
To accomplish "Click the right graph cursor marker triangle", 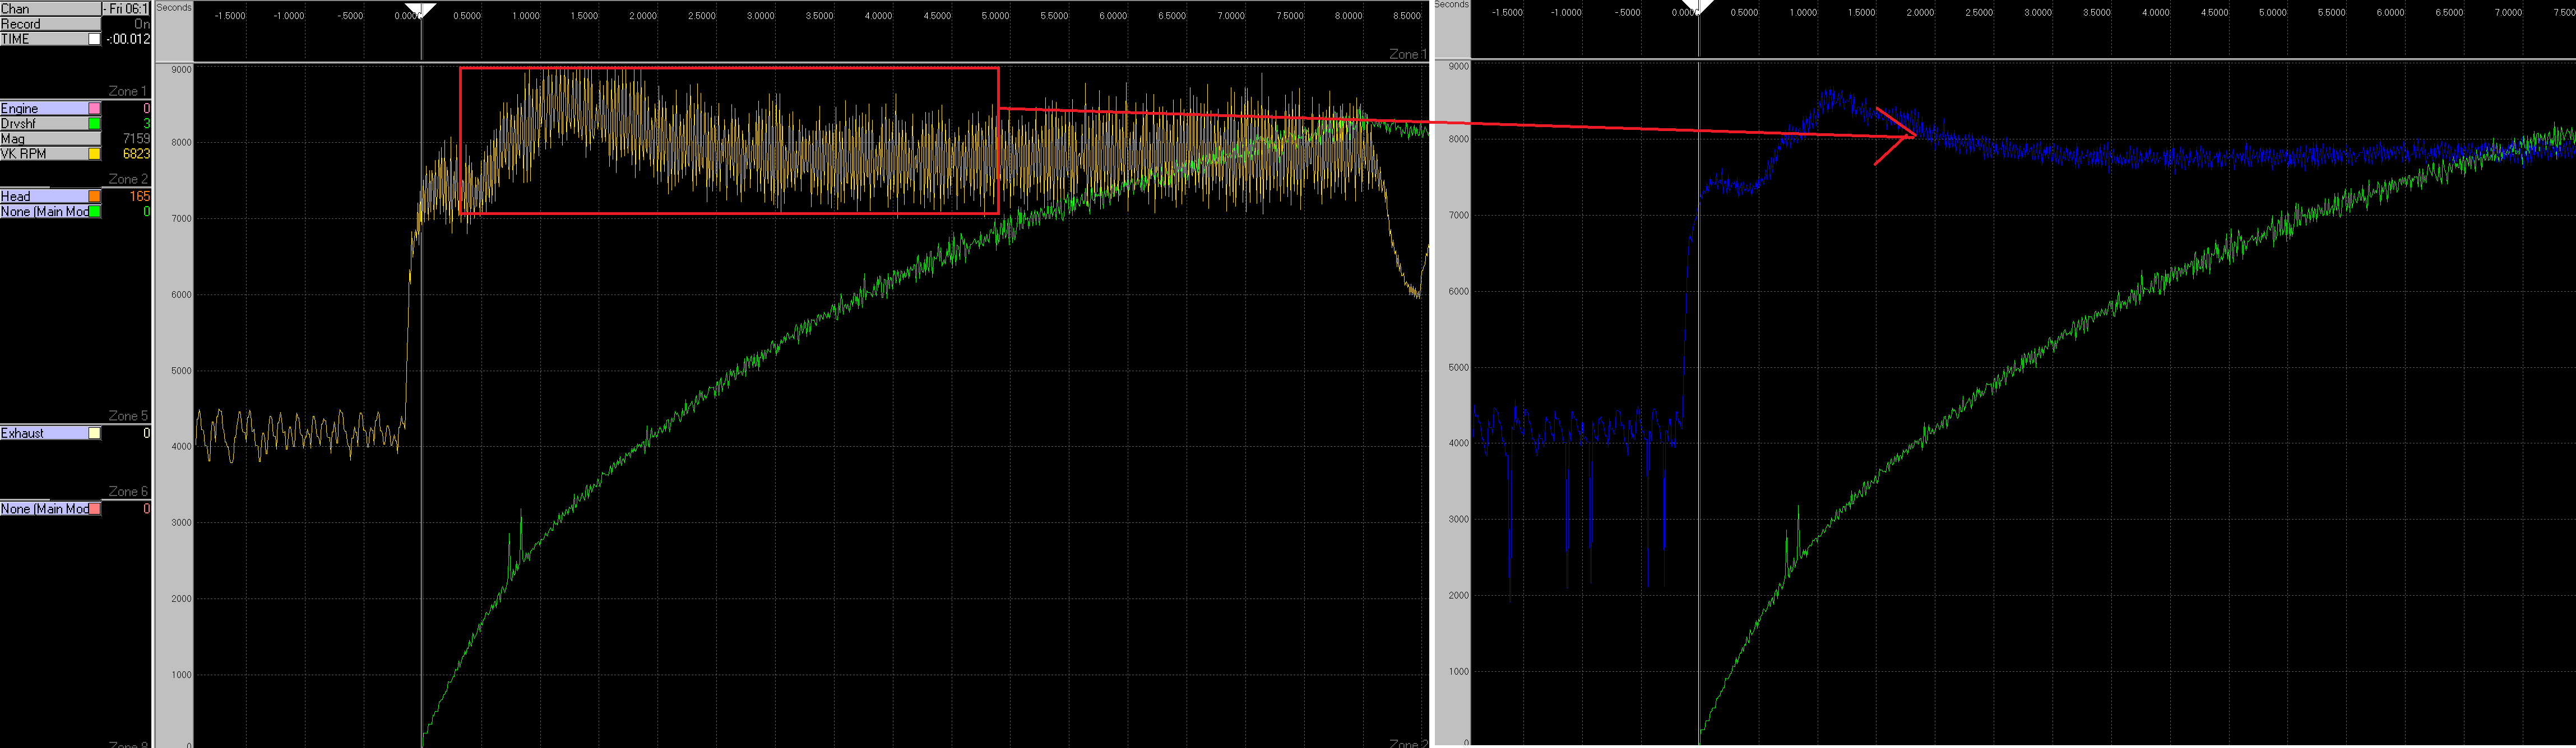I will (x=1698, y=7).
